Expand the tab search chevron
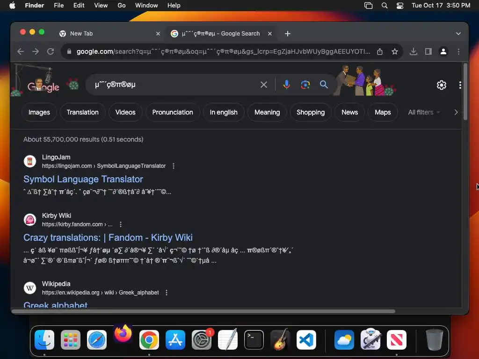Screen dimensions: 479x359 [458, 34]
